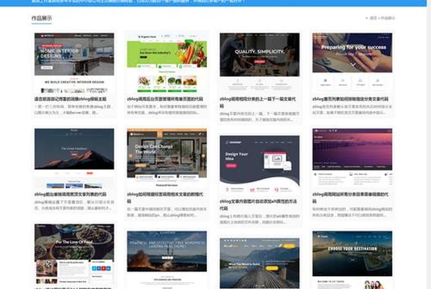This screenshot has height=289, width=431.
Task: Open the campfire lake landing page thumbnail
Action: 167,259
